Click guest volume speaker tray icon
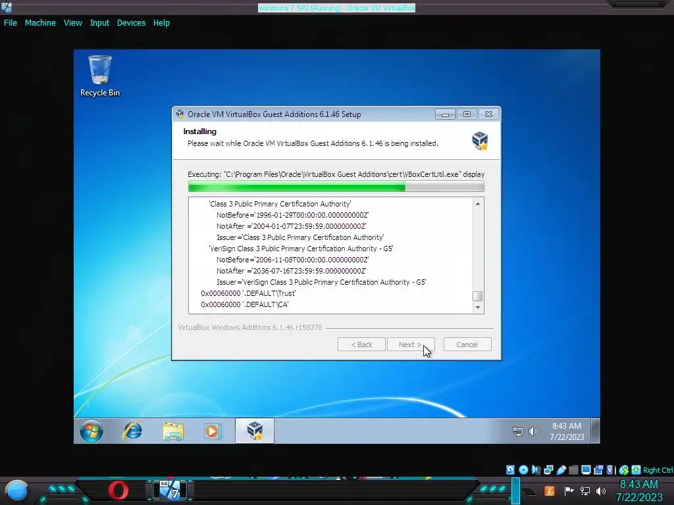 coord(533,431)
